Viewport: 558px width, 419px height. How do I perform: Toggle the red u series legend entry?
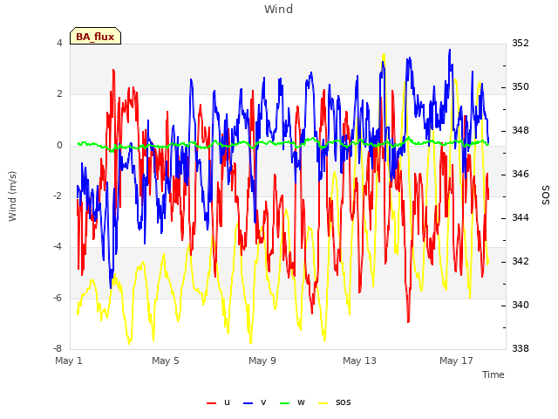[218, 402]
